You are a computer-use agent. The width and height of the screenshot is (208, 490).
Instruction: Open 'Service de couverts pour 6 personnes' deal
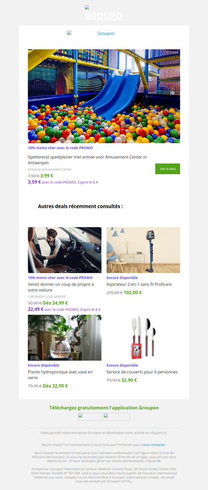click(142, 372)
